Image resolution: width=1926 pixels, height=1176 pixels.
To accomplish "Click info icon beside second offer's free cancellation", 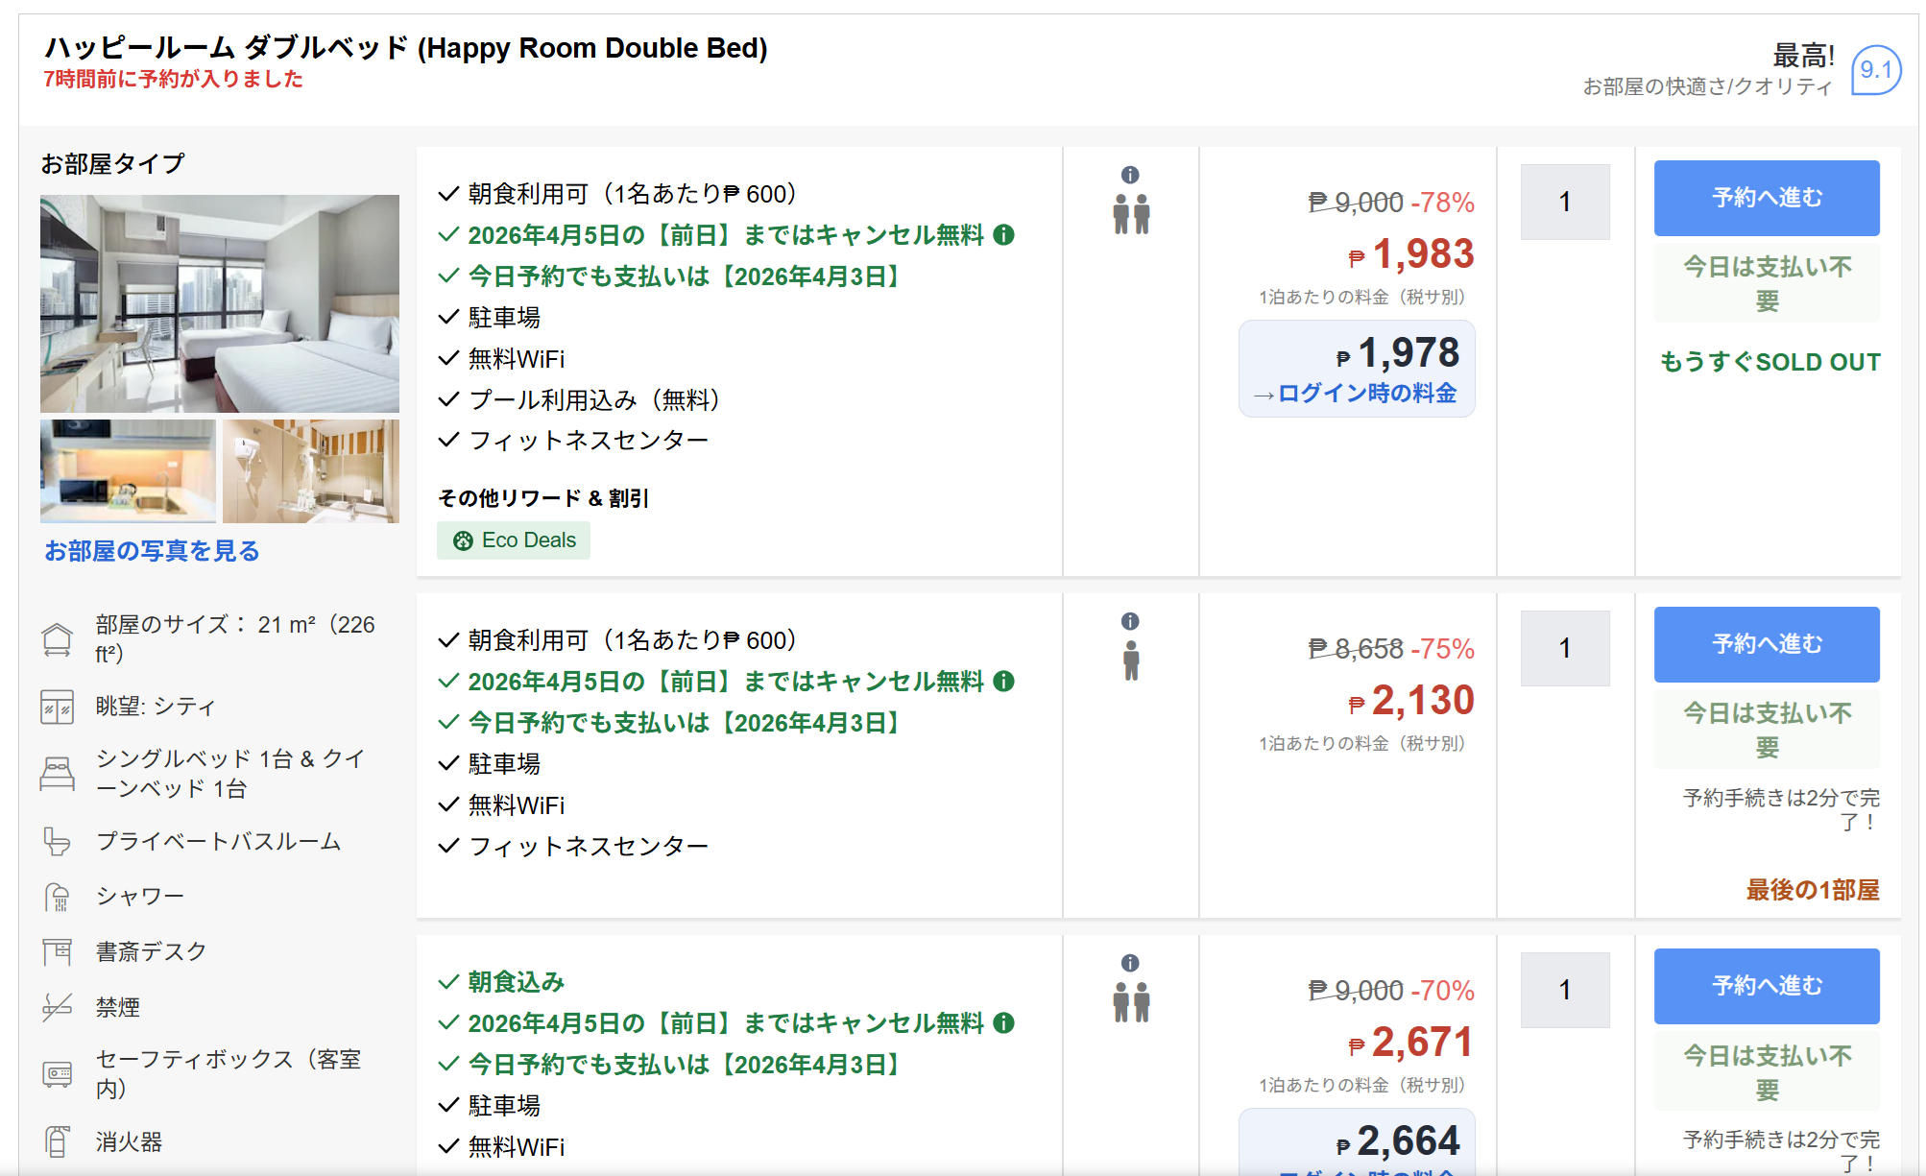I will click(x=1004, y=682).
